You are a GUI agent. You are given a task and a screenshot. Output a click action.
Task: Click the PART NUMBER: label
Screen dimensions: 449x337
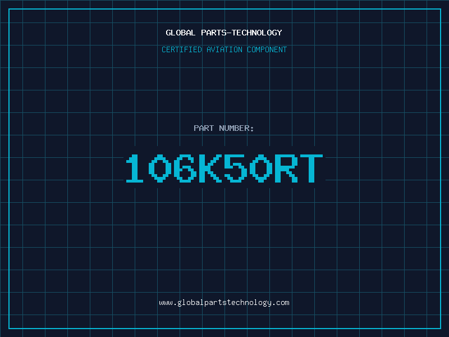click(224, 128)
